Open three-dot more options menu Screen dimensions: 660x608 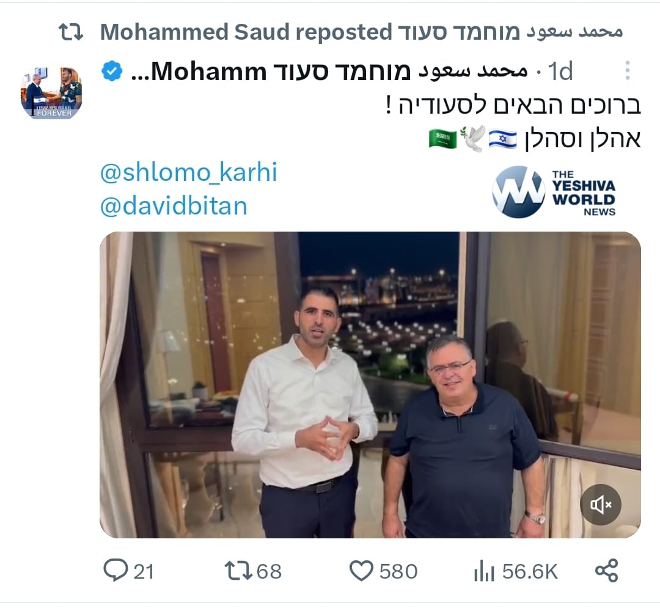coord(627,71)
